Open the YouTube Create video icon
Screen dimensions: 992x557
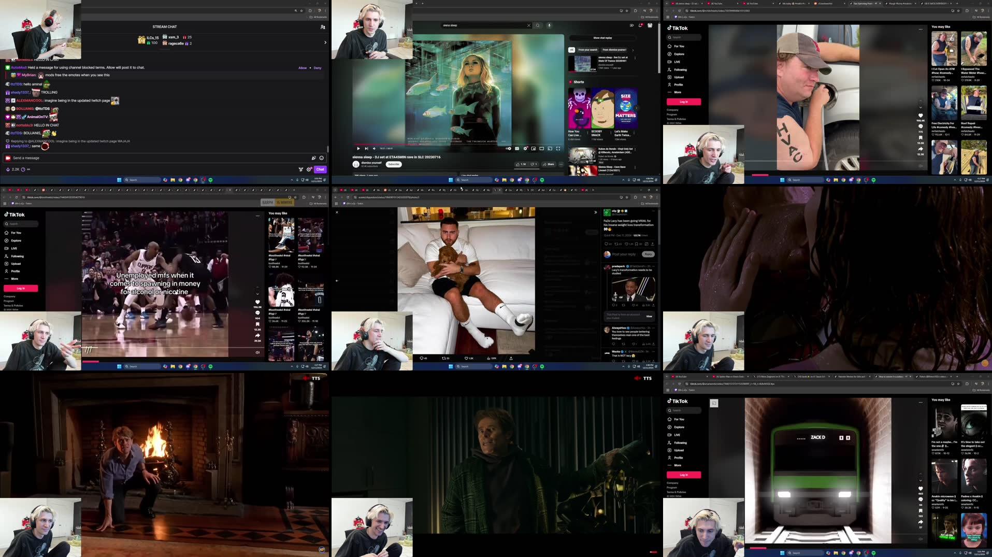click(x=631, y=25)
